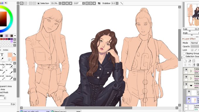
Task: Rotate canvas counterclockwise
Action: 87,4
